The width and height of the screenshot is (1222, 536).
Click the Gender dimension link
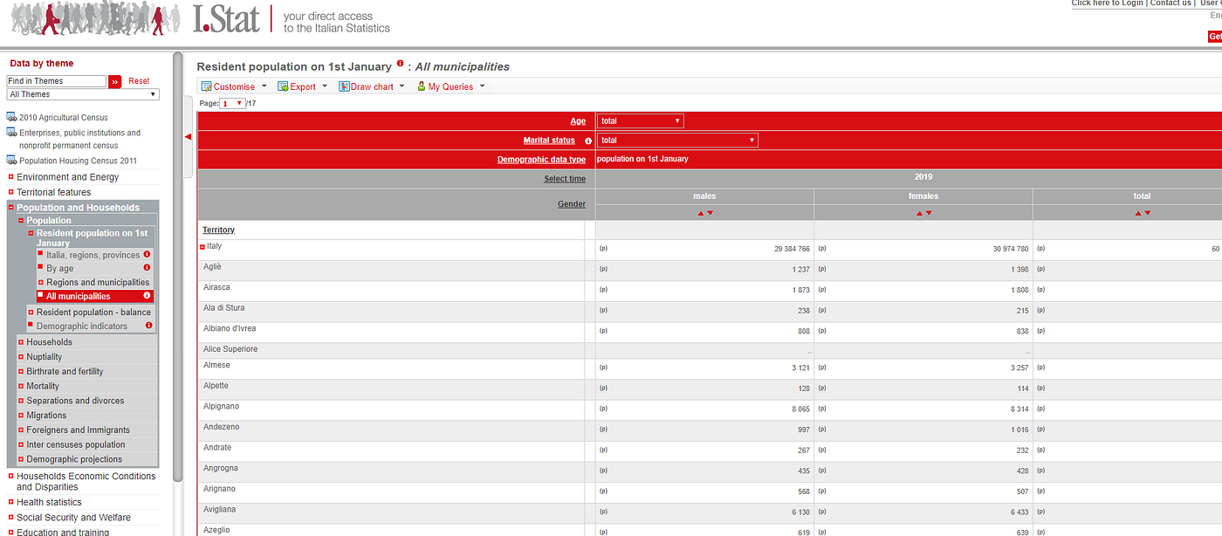(572, 203)
